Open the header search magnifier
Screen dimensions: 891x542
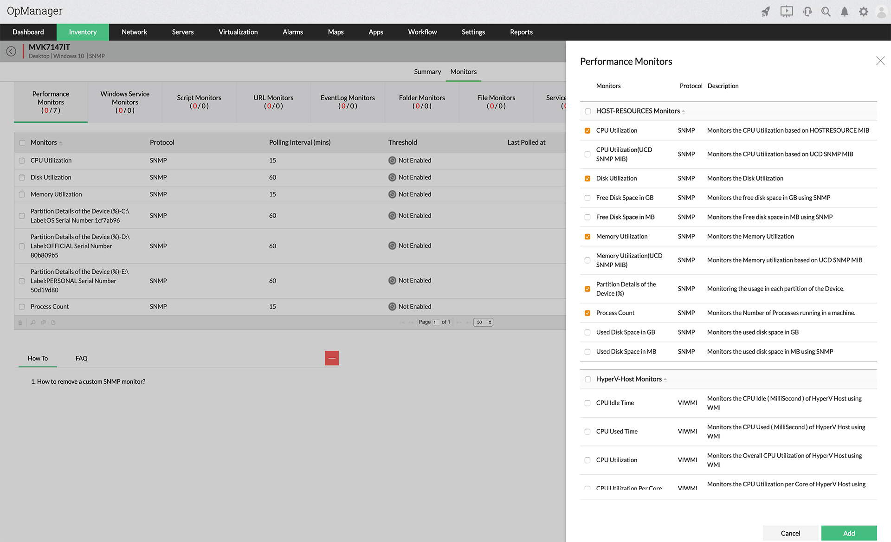[x=826, y=12]
